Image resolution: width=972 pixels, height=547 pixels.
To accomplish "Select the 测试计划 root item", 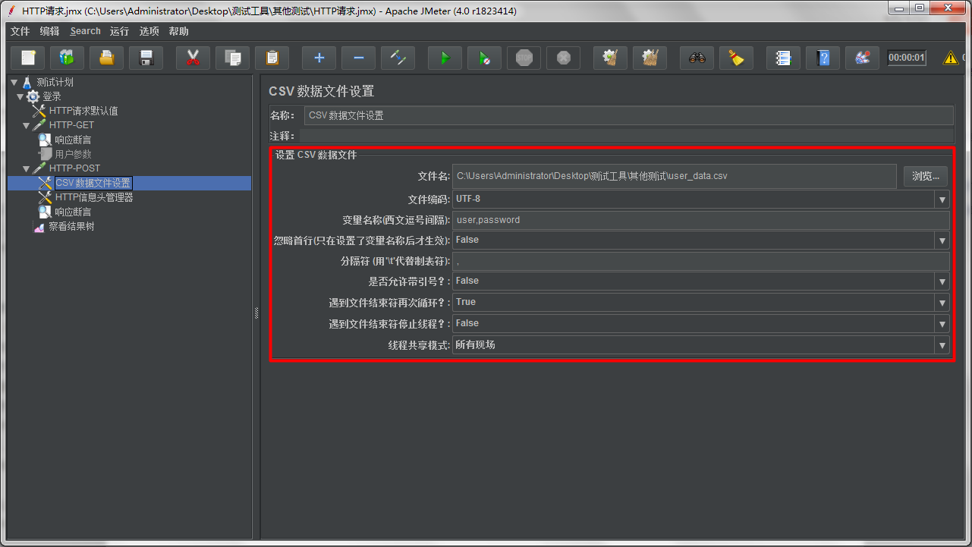I will [x=55, y=82].
